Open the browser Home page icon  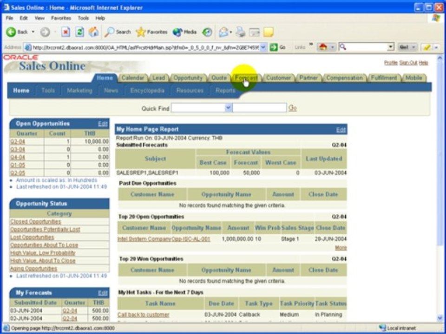coord(93,32)
